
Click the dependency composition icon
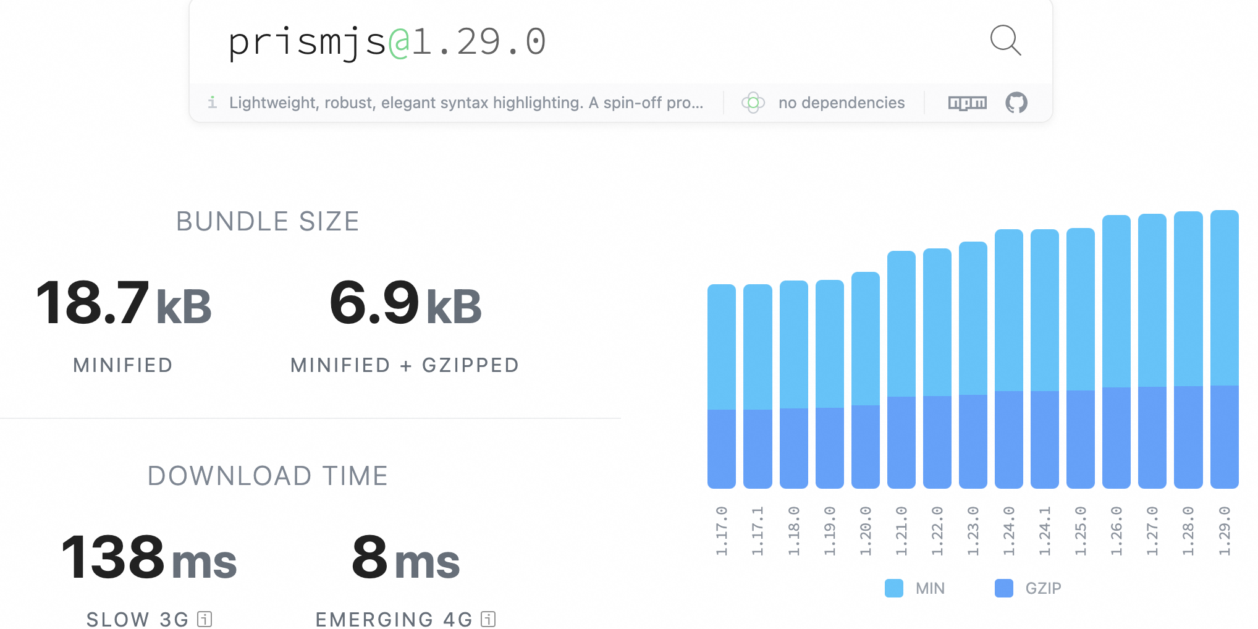click(753, 103)
